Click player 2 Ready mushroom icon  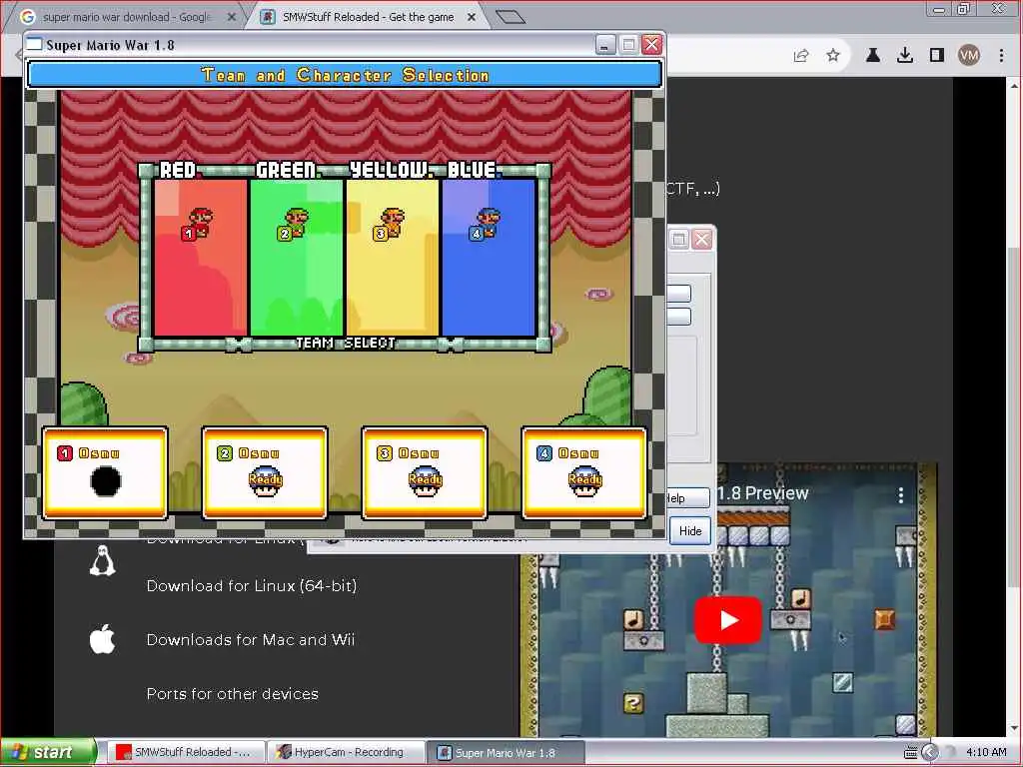pos(265,481)
